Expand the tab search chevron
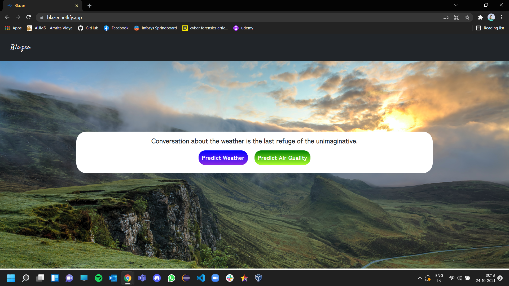This screenshot has height=286, width=509. [x=456, y=5]
